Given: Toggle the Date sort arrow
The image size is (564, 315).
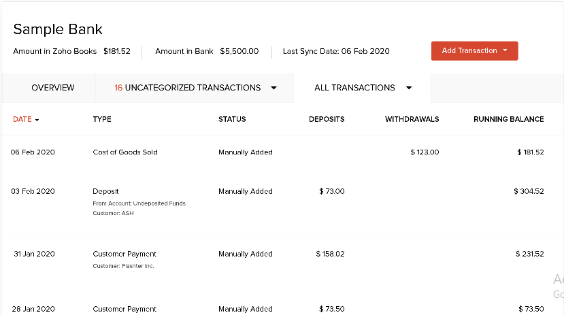Looking at the screenshot, I should coord(37,120).
